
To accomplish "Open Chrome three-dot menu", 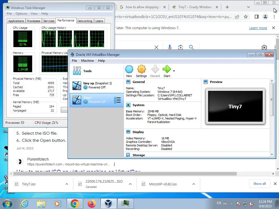I will [x=274, y=17].
